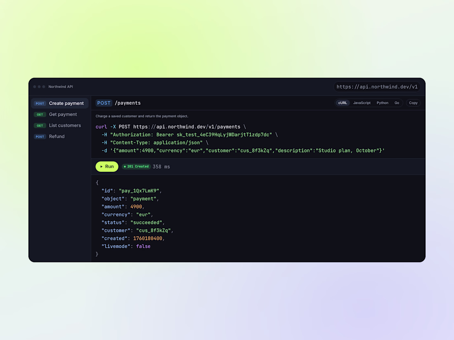Click the -d JSON request body line
454x340 pixels.
[x=243, y=150]
